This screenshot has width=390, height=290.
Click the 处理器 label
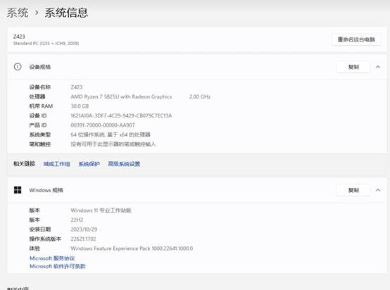click(37, 96)
